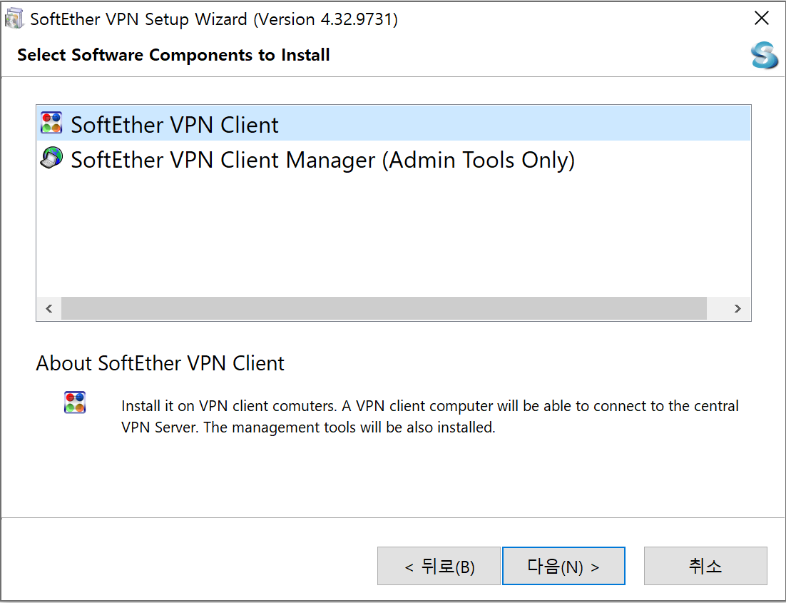
Task: Click the horizontal scrollbar track
Action: 392,308
